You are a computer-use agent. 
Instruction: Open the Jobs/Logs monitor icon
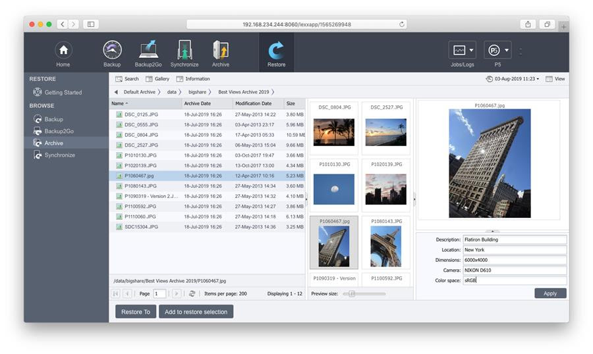pyautogui.click(x=459, y=50)
